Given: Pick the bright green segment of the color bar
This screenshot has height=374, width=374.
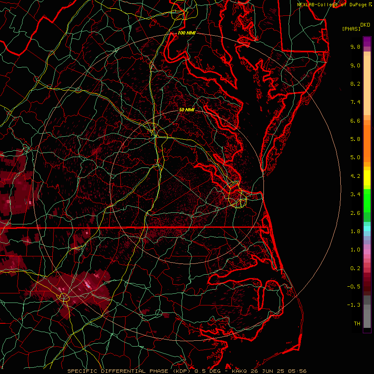Looking at the screenshot, I should click(x=367, y=201).
